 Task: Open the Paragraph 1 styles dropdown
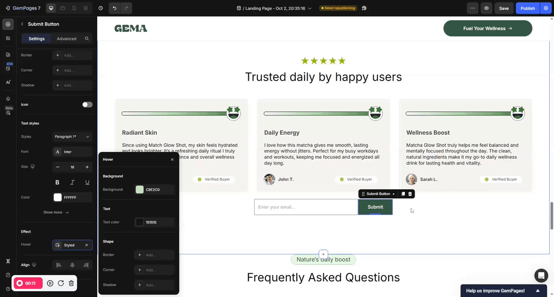[x=72, y=137]
